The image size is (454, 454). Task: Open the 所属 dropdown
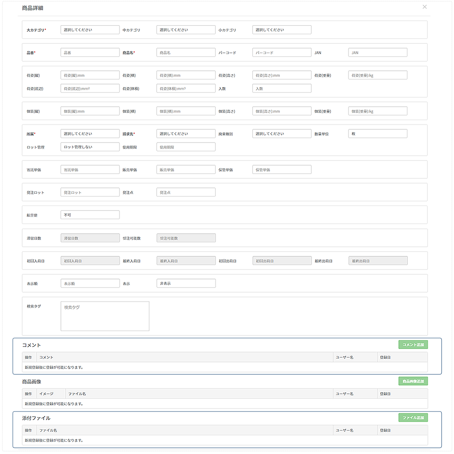click(90, 134)
